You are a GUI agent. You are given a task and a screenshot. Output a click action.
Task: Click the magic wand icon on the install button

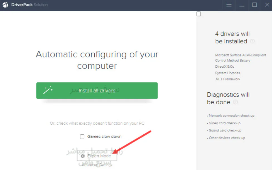[x=48, y=90]
